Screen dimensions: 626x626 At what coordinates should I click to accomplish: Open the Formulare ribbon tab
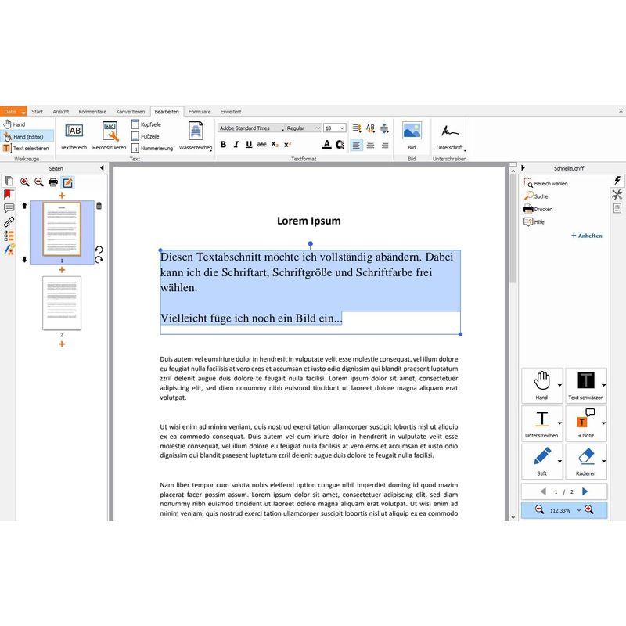pyautogui.click(x=200, y=112)
